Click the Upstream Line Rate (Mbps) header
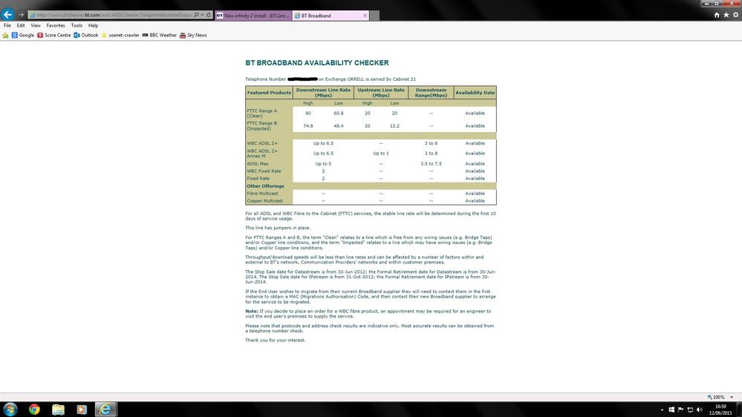 tap(381, 93)
